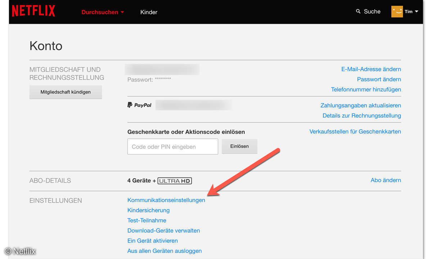432x259 pixels.
Task: Click Tim's profile avatar icon
Action: (397, 12)
